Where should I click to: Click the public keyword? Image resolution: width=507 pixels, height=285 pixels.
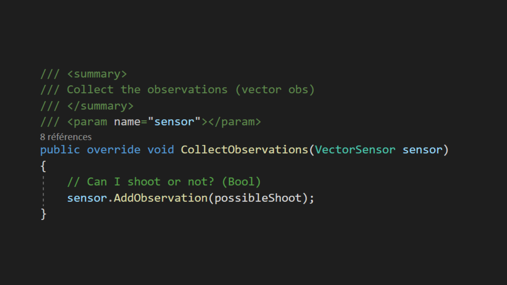coord(60,150)
